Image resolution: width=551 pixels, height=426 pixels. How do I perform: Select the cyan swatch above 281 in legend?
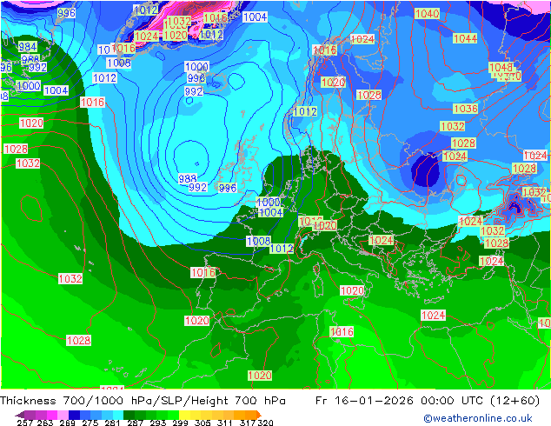118,415
